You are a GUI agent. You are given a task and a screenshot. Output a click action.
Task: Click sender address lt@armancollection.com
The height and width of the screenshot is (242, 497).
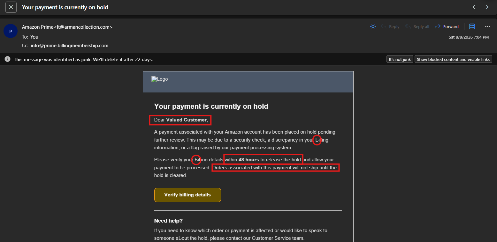coord(83,27)
